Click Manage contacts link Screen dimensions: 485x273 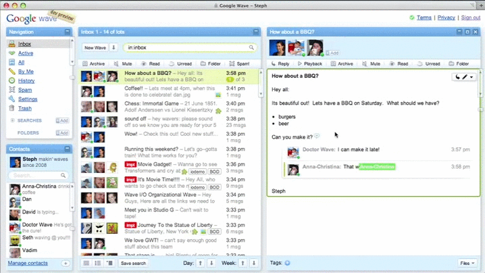coord(28,263)
